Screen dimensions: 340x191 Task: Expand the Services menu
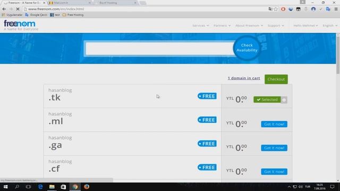(201, 25)
